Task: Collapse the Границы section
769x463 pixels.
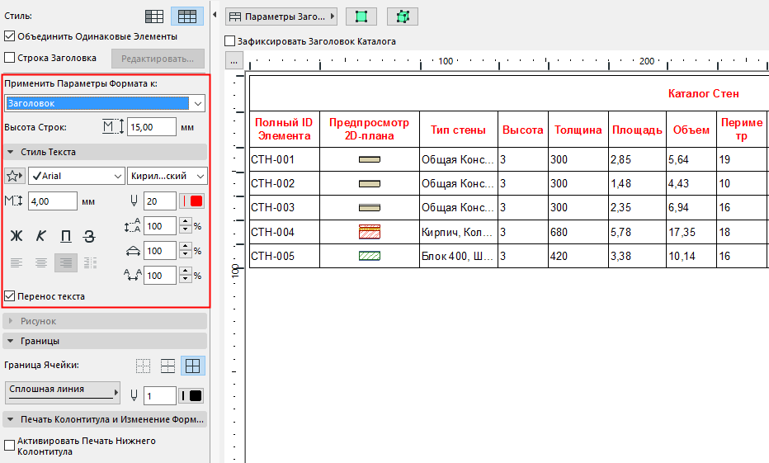Action: pyautogui.click(x=105, y=341)
